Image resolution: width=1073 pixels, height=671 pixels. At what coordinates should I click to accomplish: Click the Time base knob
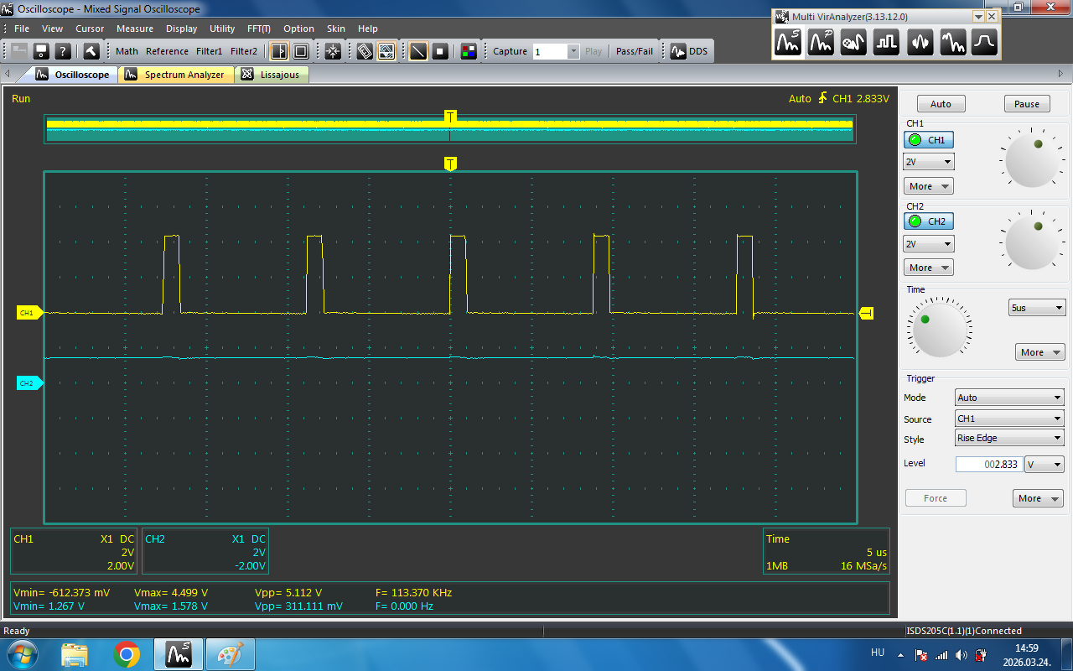pos(940,329)
